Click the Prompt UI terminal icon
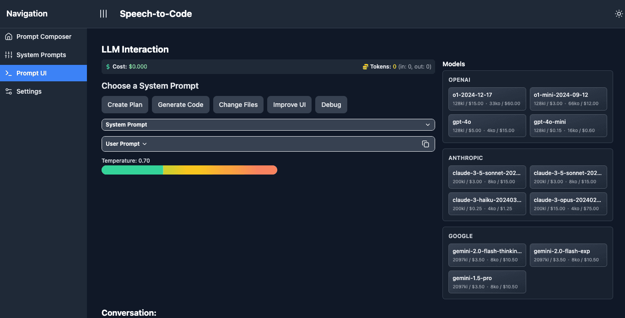Image resolution: width=625 pixels, height=318 pixels. pos(9,73)
